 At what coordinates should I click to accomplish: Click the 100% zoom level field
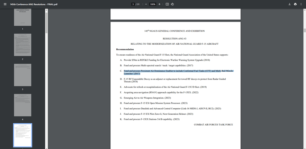[153, 4]
